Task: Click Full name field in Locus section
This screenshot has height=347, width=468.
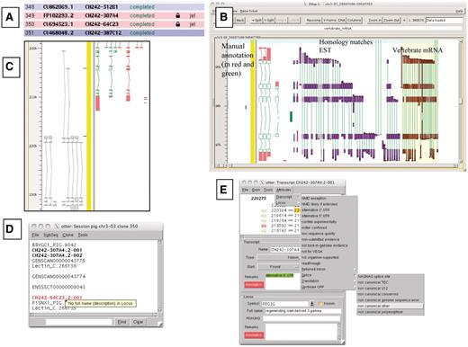Action: [302, 311]
